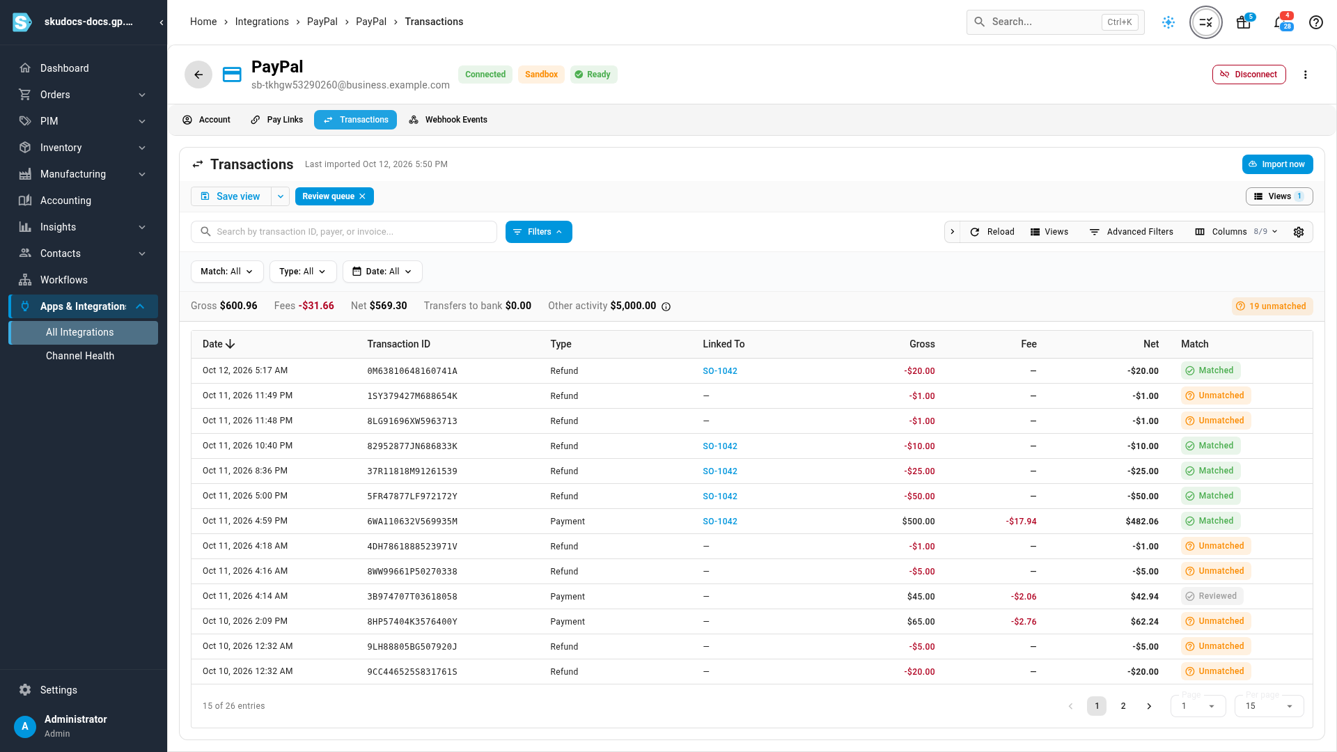
Task: Open Advanced Filters
Action: click(1132, 232)
